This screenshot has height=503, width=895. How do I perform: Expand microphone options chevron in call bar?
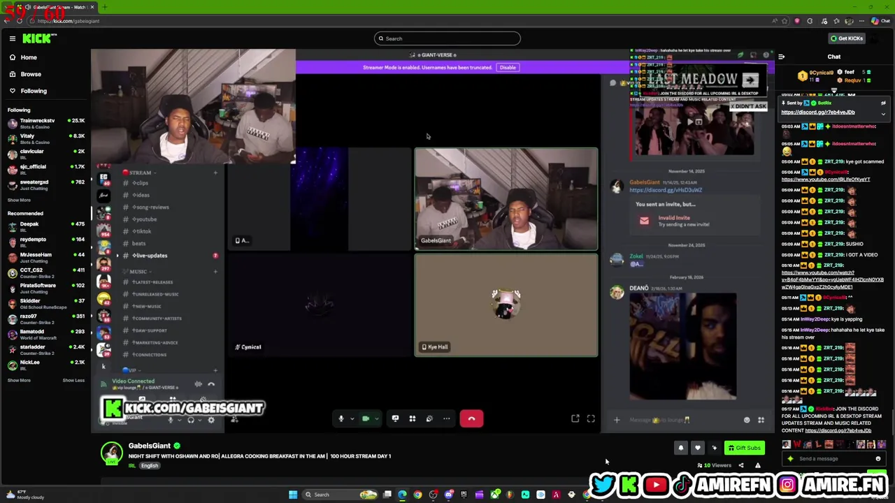(x=352, y=419)
